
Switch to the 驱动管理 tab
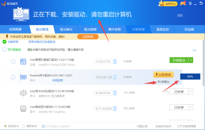click(42, 29)
